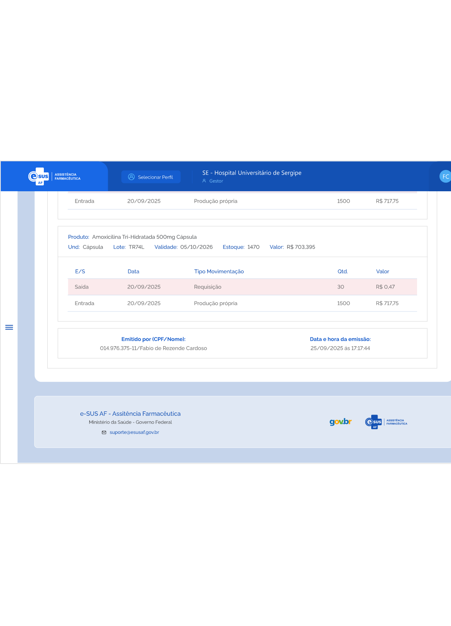Image resolution: width=451 pixels, height=626 pixels.
Task: Select the Entrada row under Amoxicilina table
Action: [242, 304]
